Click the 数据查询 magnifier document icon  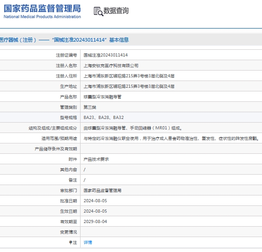(98, 11)
